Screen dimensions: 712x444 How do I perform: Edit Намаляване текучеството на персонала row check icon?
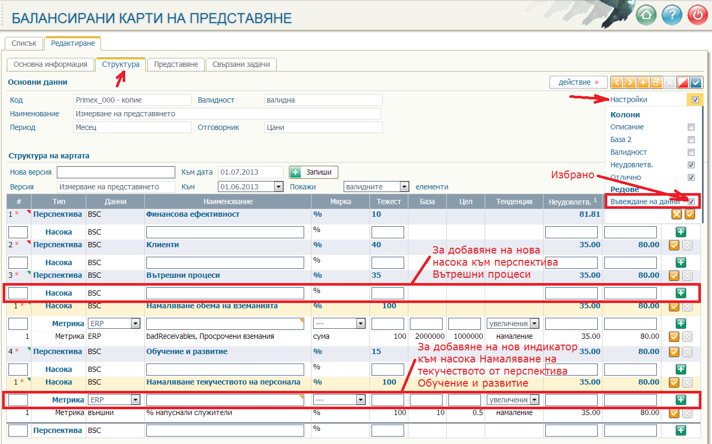(674, 382)
